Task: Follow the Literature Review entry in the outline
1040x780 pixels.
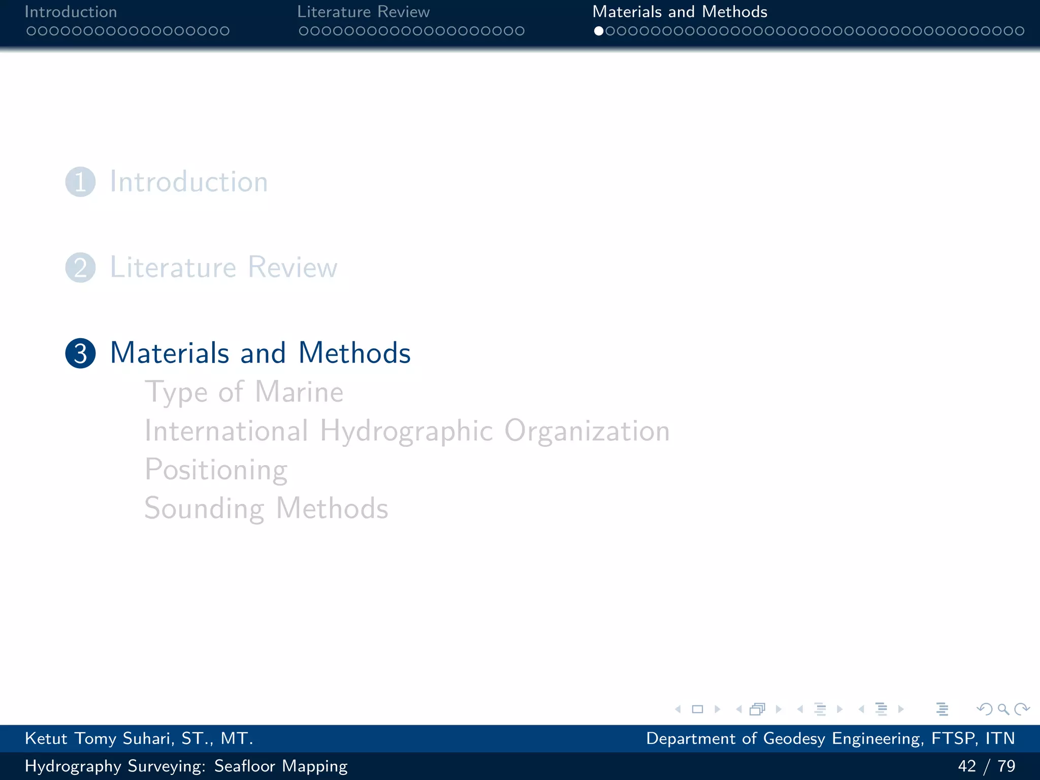Action: [x=223, y=268]
